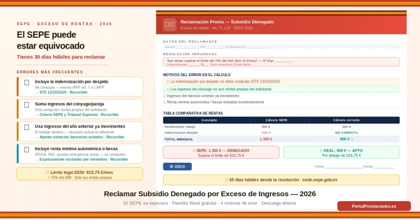Click the Fecha line beside Firma

coord(384,167)
